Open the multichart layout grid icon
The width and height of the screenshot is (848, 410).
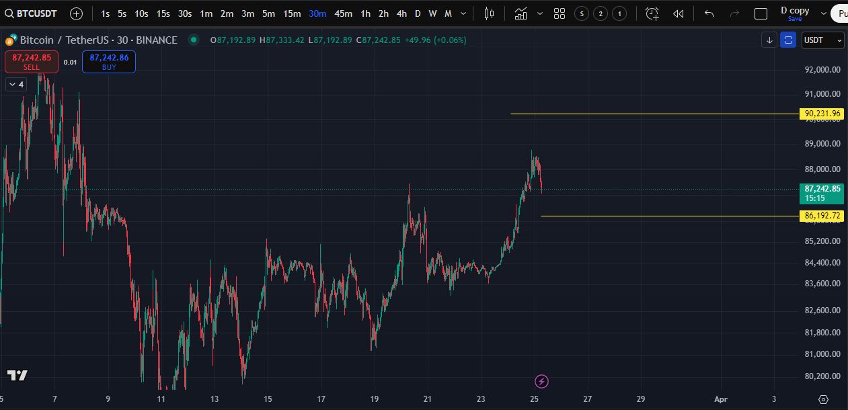pos(559,13)
